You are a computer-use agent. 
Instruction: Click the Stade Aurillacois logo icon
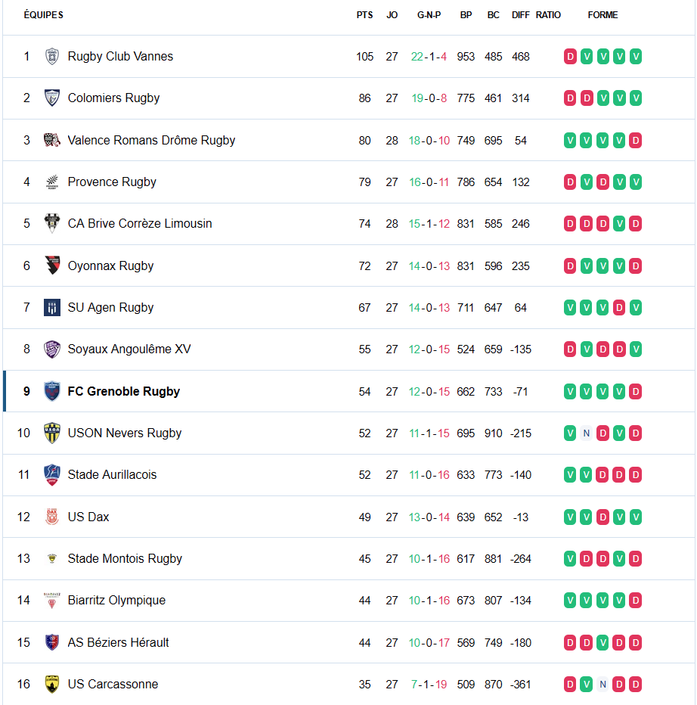click(x=52, y=475)
